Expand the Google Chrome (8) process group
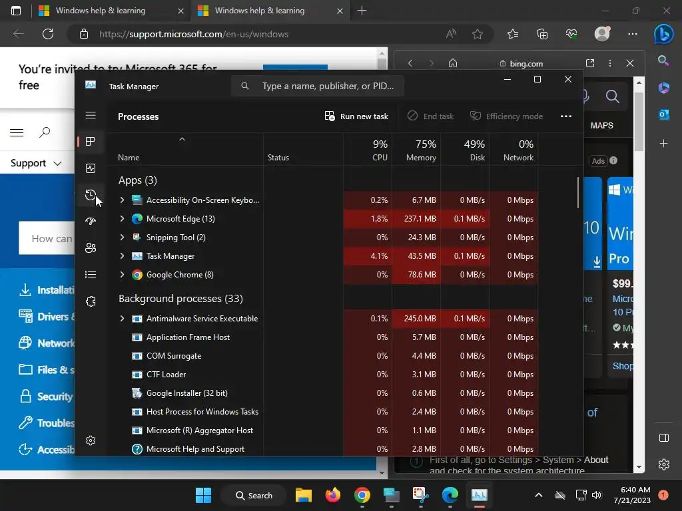 click(x=123, y=275)
